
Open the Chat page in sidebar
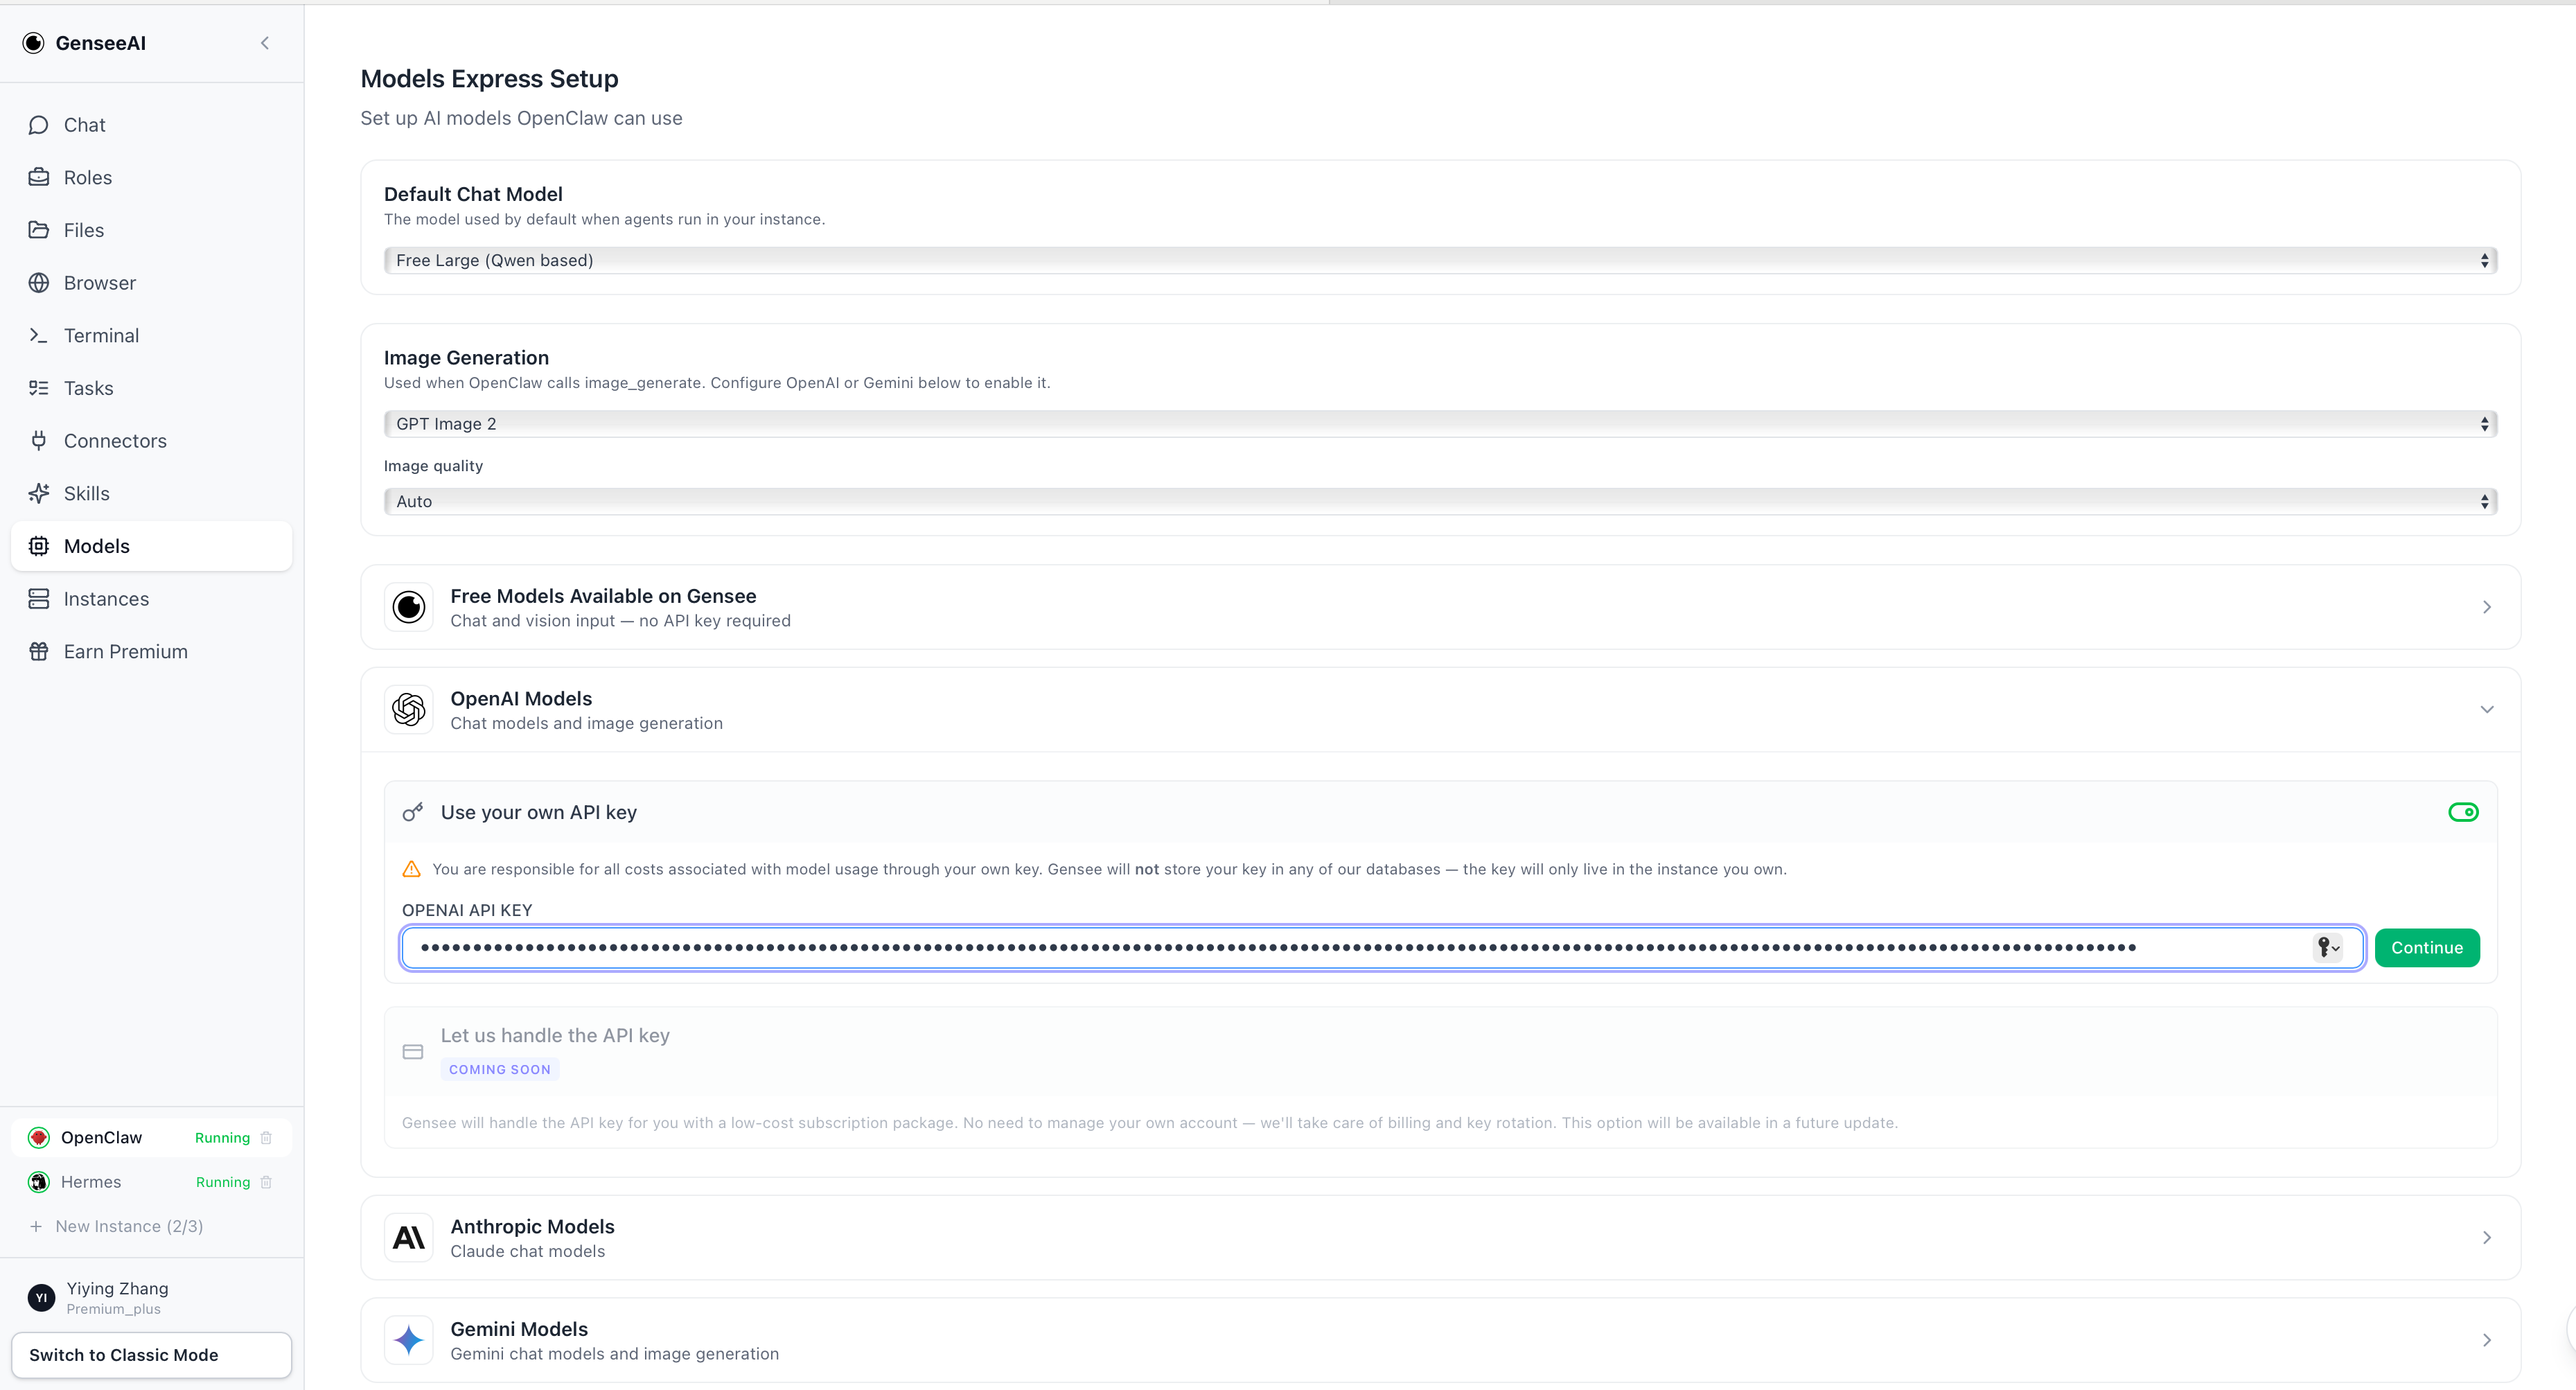pyautogui.click(x=151, y=125)
